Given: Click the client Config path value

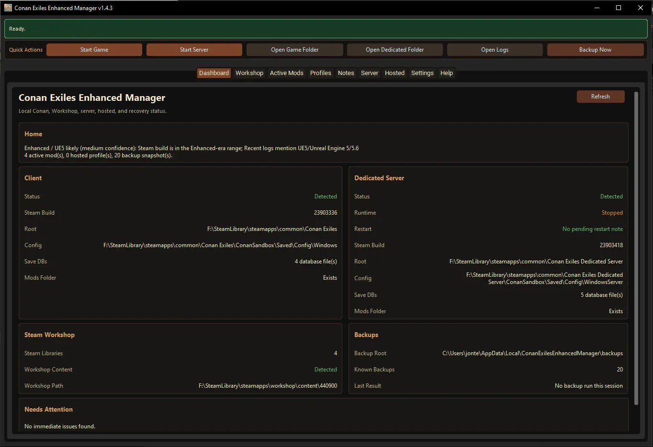Looking at the screenshot, I should (x=220, y=245).
